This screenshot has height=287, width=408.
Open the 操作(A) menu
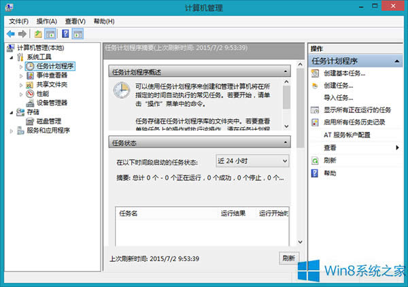(x=46, y=21)
